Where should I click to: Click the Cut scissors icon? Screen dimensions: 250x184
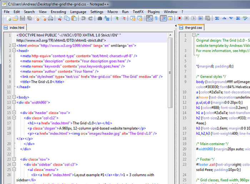[x=60, y=18]
